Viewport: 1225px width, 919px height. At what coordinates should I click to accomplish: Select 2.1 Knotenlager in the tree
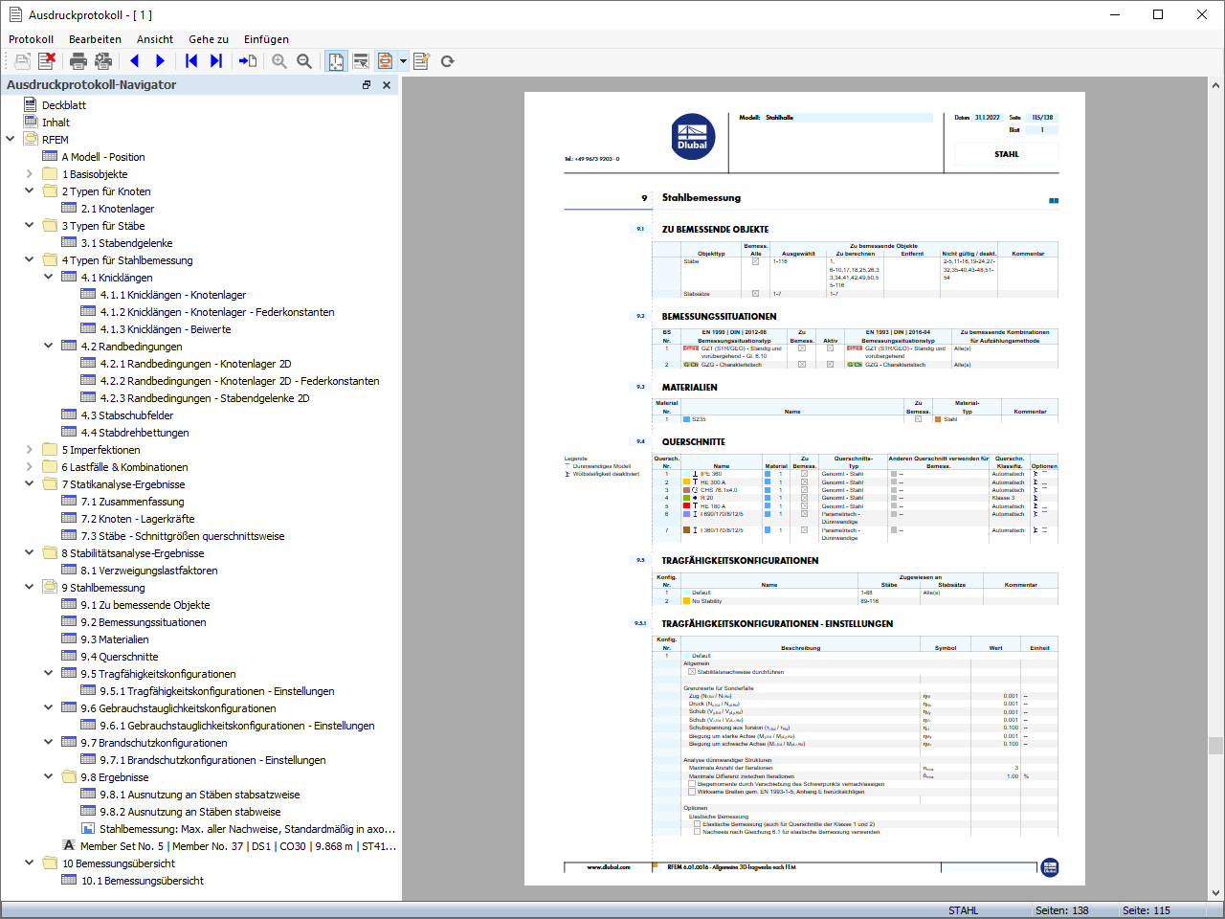pyautogui.click(x=118, y=209)
